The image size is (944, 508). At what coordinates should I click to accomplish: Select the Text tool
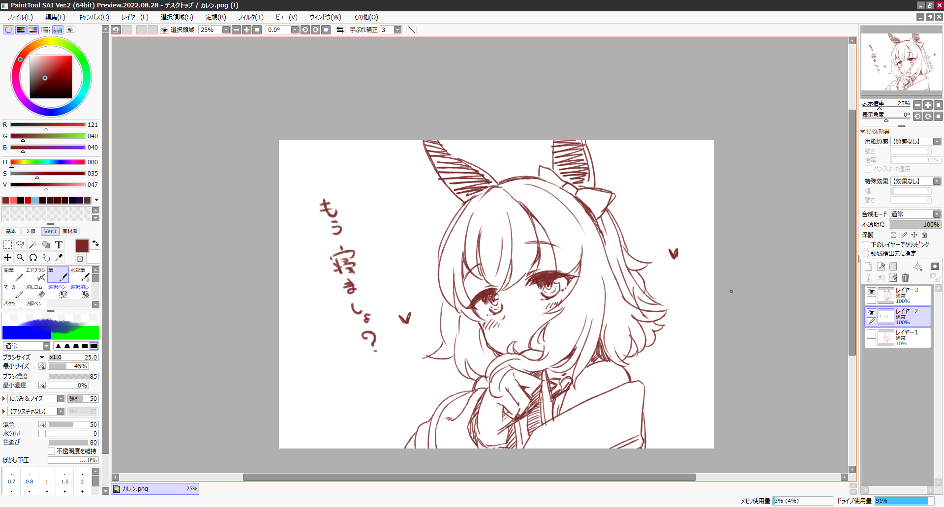coord(59,244)
